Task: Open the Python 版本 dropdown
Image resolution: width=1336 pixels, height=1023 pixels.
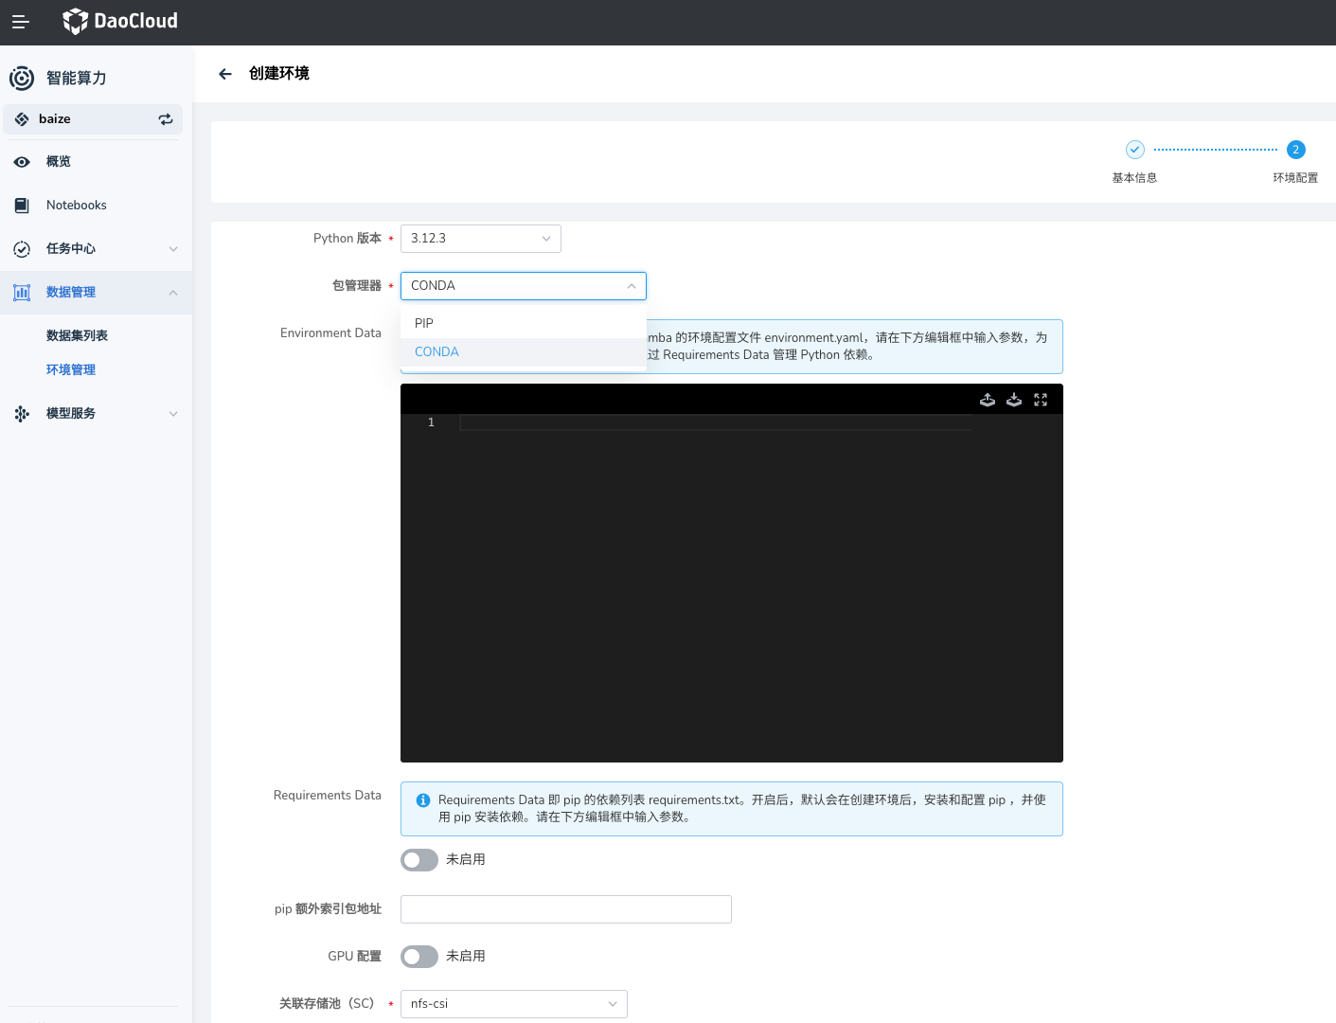Action: [480, 239]
